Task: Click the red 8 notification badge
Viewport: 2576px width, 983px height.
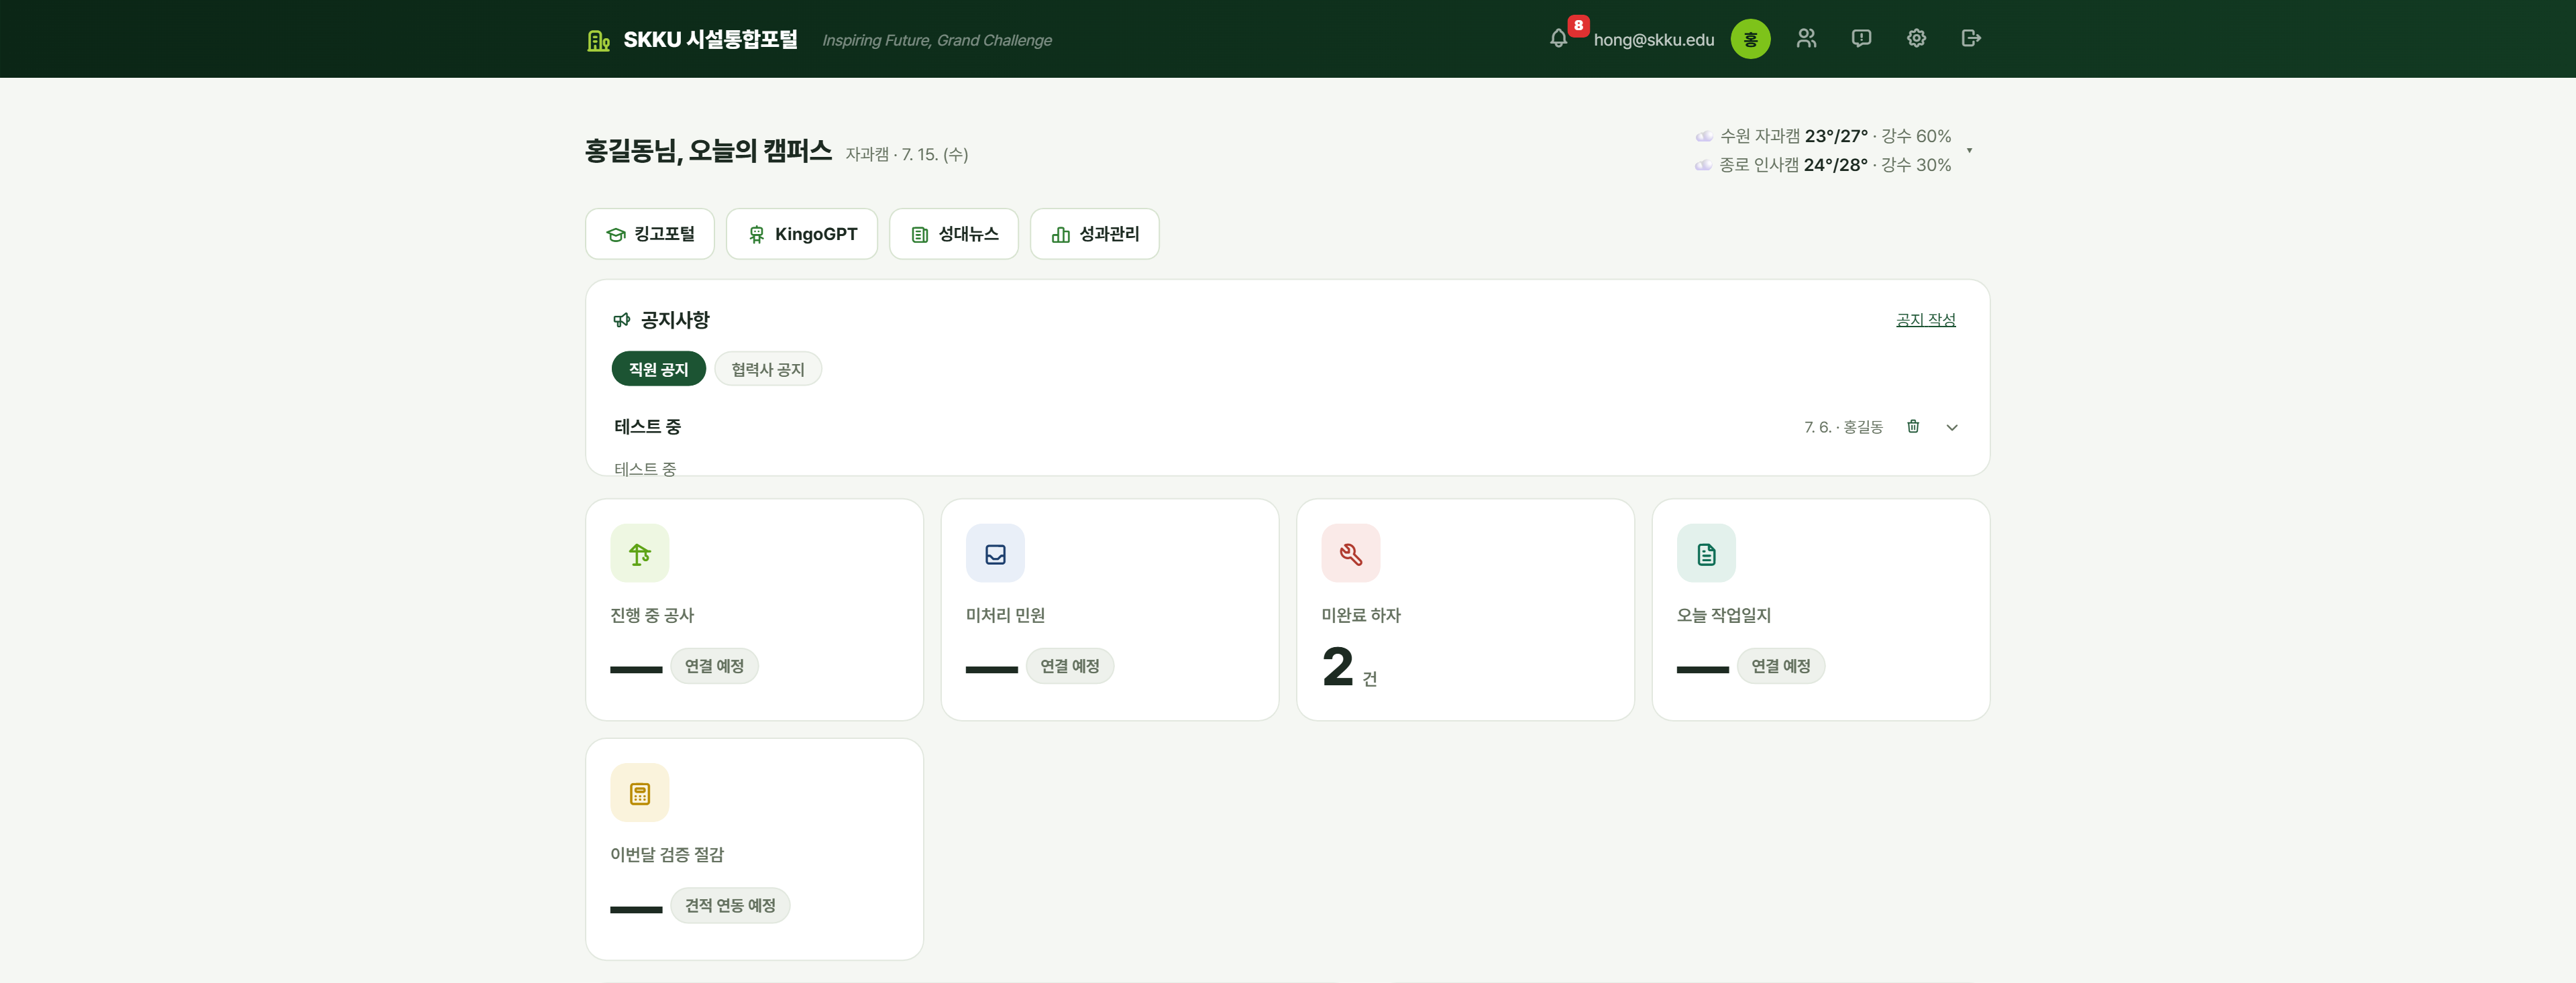Action: point(1578,26)
